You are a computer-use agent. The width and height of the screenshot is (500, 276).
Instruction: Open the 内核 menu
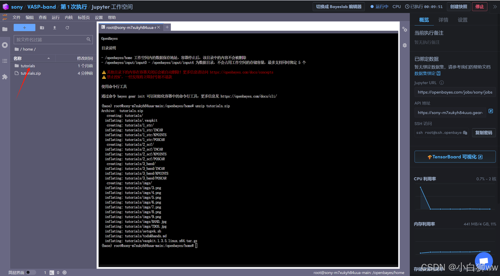coord(69,18)
